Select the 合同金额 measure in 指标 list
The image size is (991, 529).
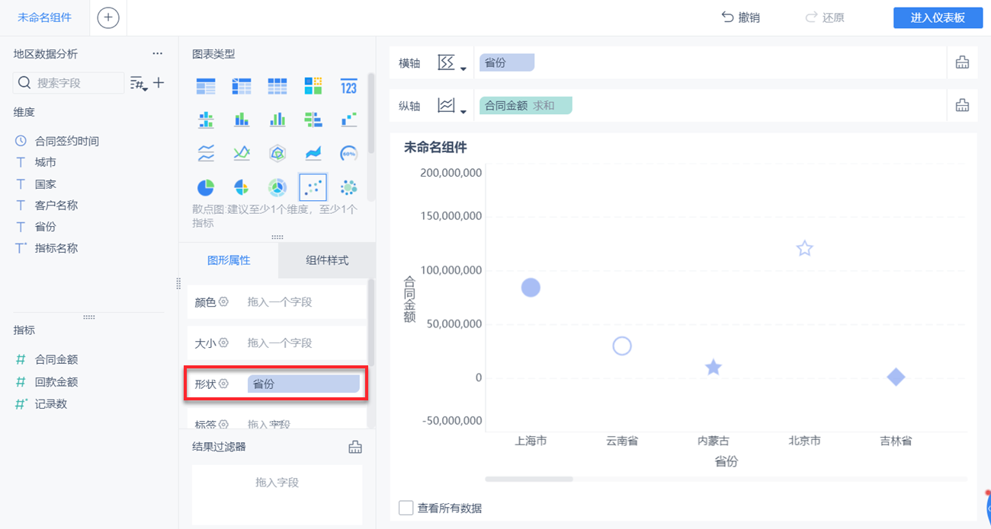tap(56, 359)
